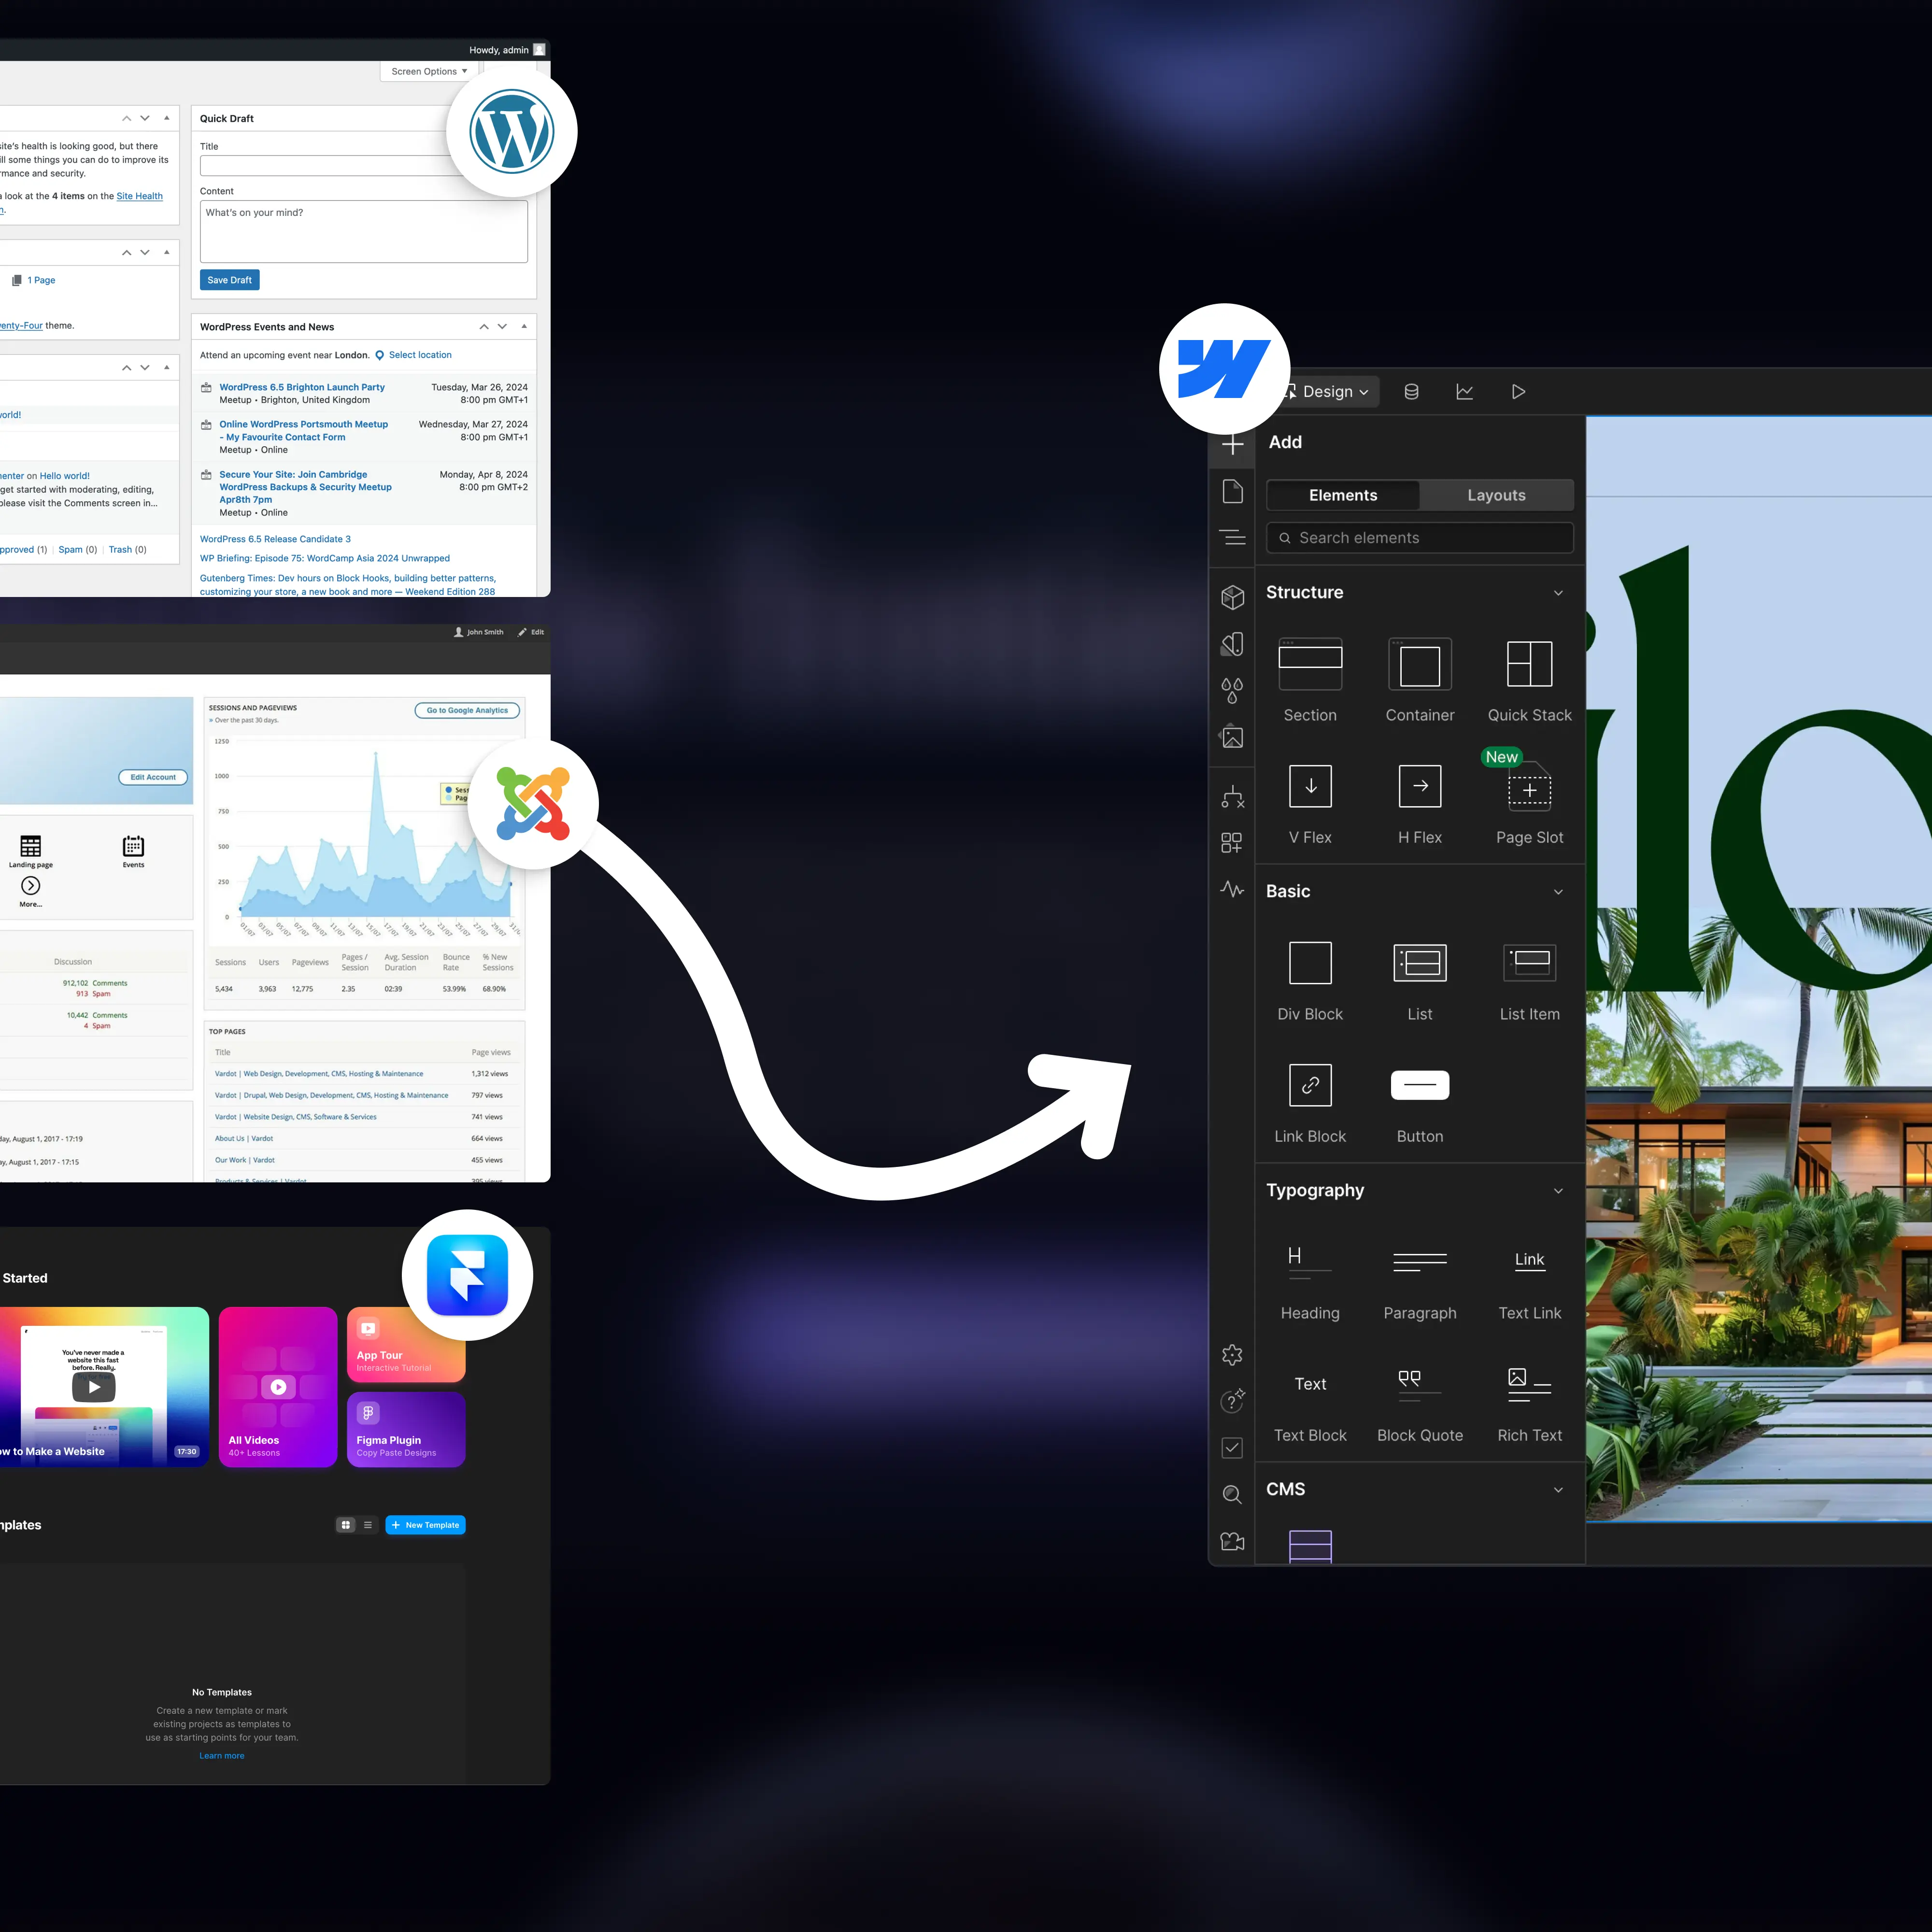Open the Components cube icon in Webflow

[1232, 597]
